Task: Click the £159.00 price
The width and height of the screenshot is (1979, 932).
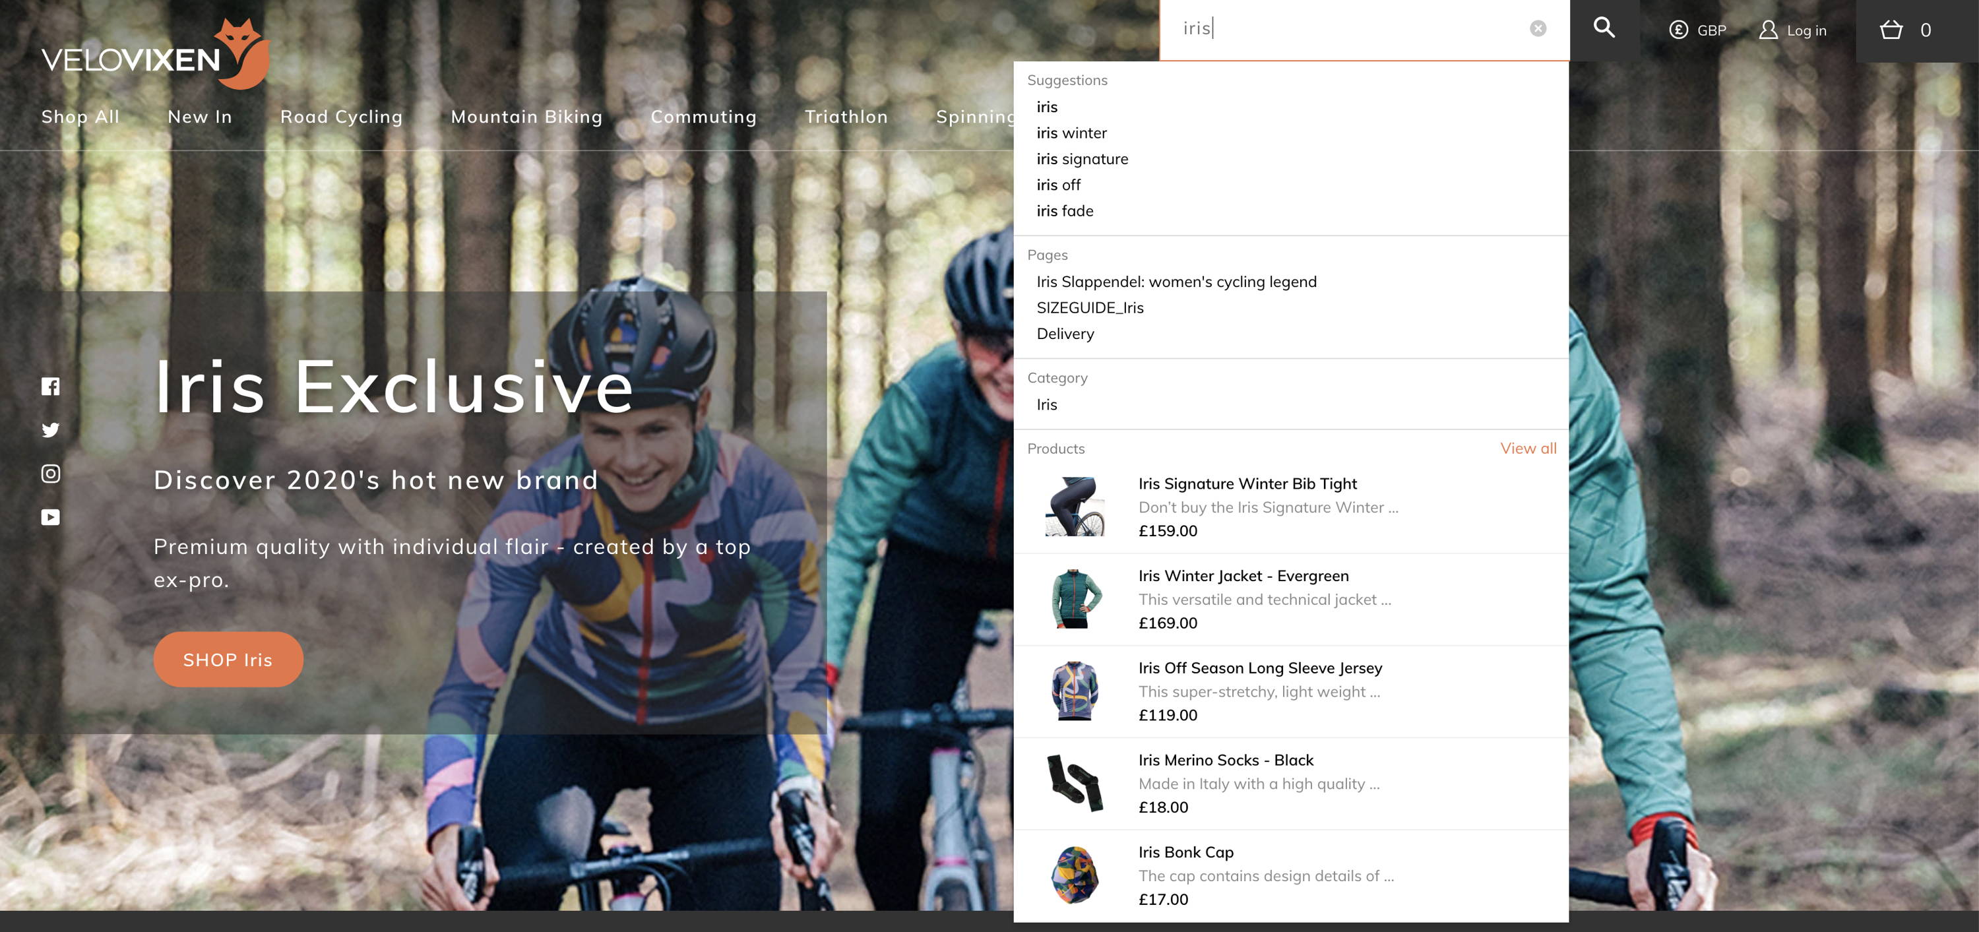Action: tap(1168, 531)
